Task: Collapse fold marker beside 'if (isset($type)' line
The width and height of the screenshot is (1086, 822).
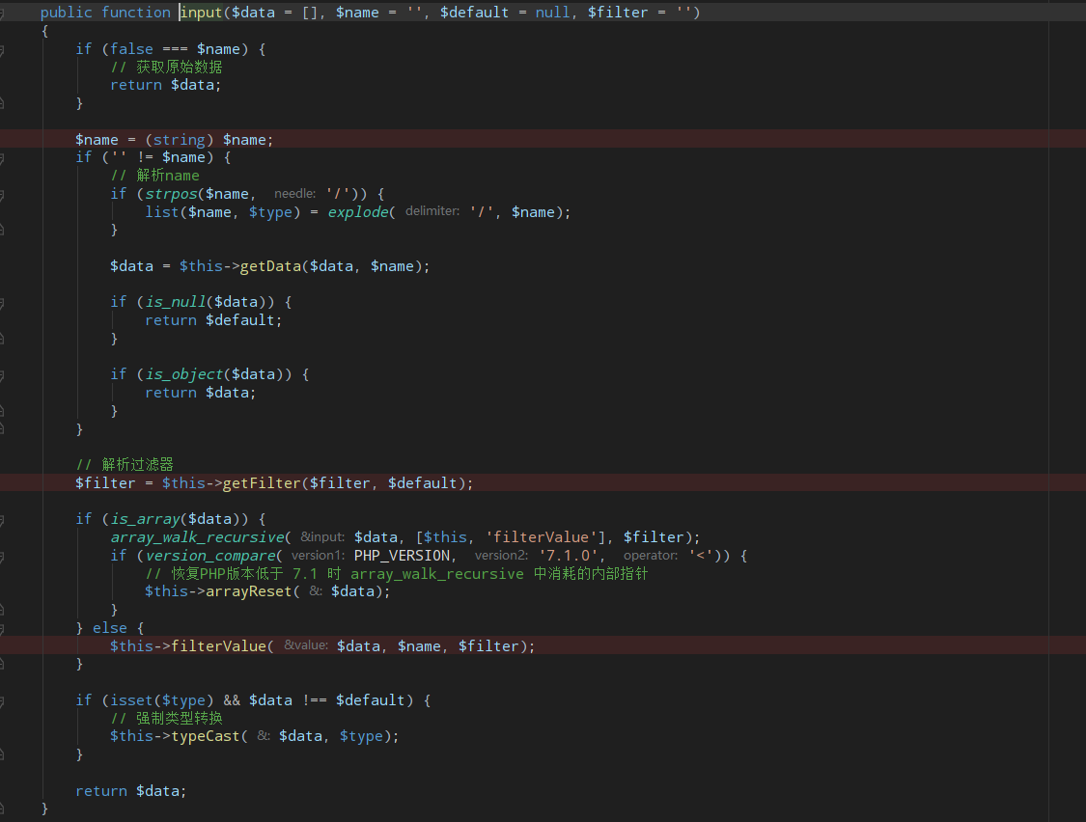Action: coord(2,701)
